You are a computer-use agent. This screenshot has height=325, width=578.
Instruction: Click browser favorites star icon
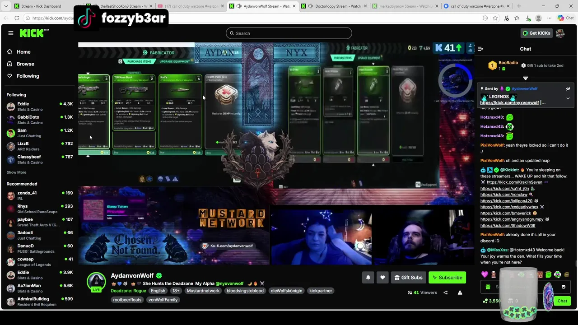click(495, 18)
